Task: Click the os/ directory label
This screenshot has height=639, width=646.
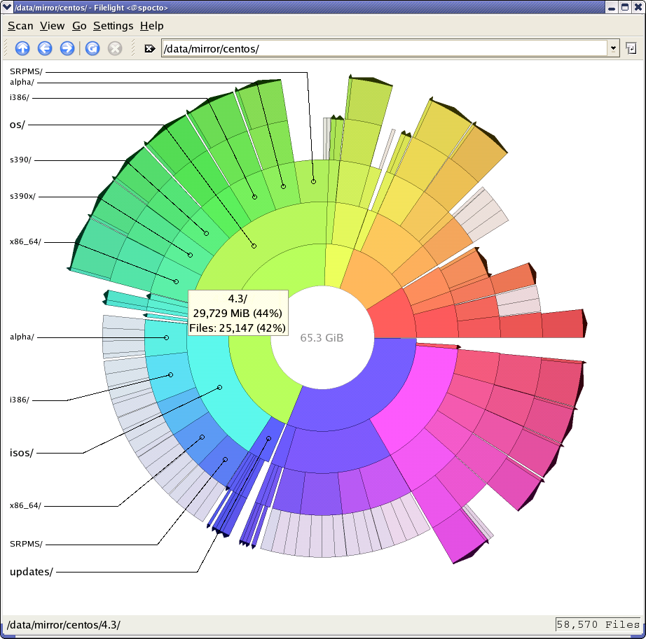Action: [x=17, y=125]
